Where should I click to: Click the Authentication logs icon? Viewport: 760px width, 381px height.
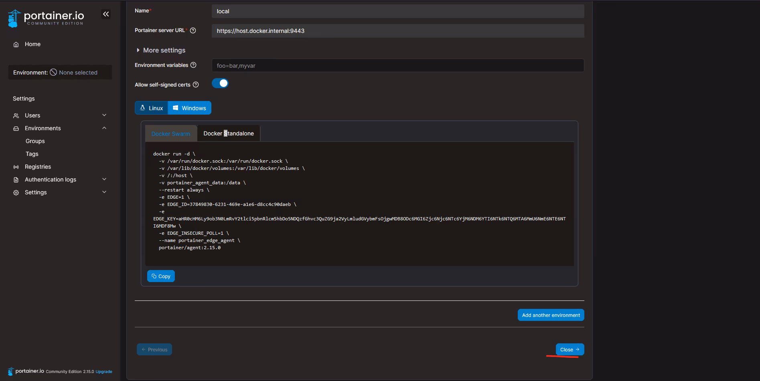tap(16, 180)
